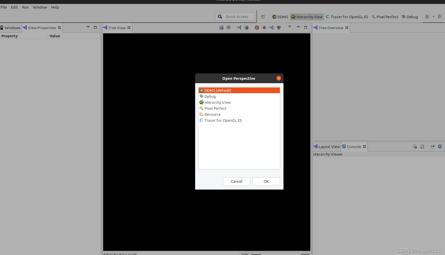The image size is (445, 255).
Task: Reload the view hierarchy using the globe icon
Action: click(x=246, y=27)
